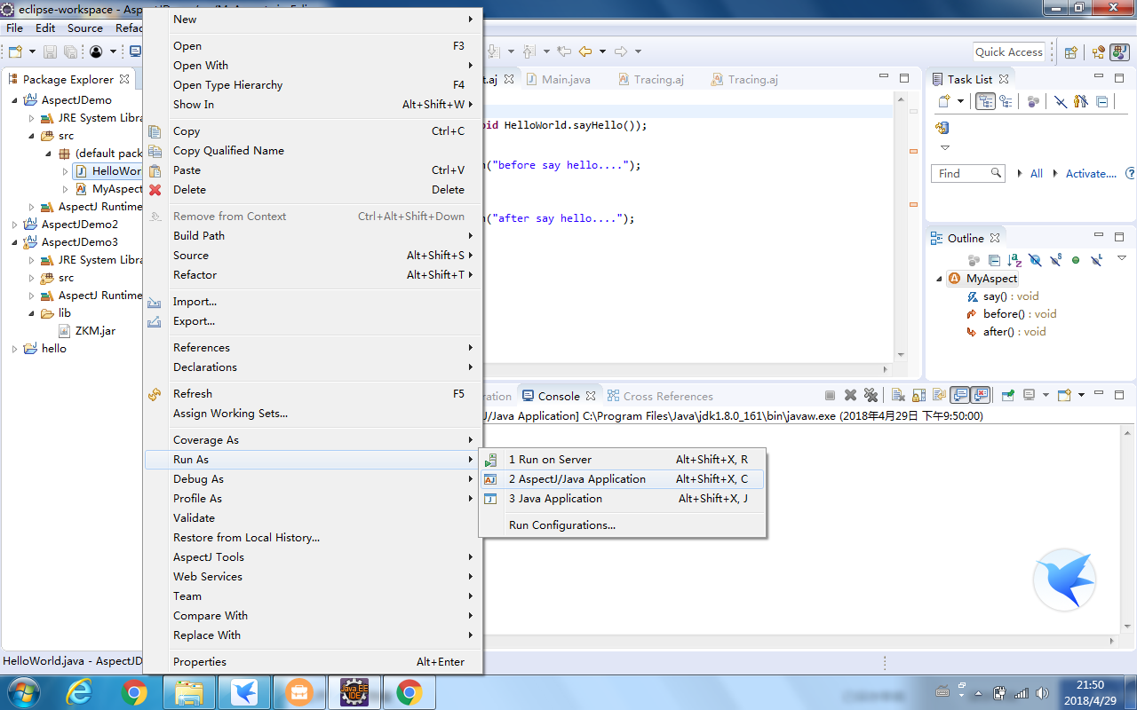Toggle Show Console on Standard Error change
Screen dimensions: 1137x710
[x=980, y=396]
